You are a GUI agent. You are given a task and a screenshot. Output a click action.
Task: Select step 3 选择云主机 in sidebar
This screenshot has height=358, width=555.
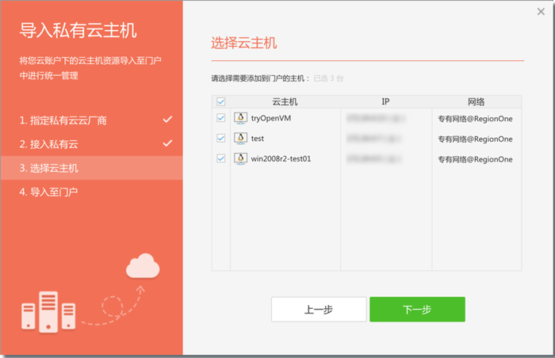tap(49, 168)
